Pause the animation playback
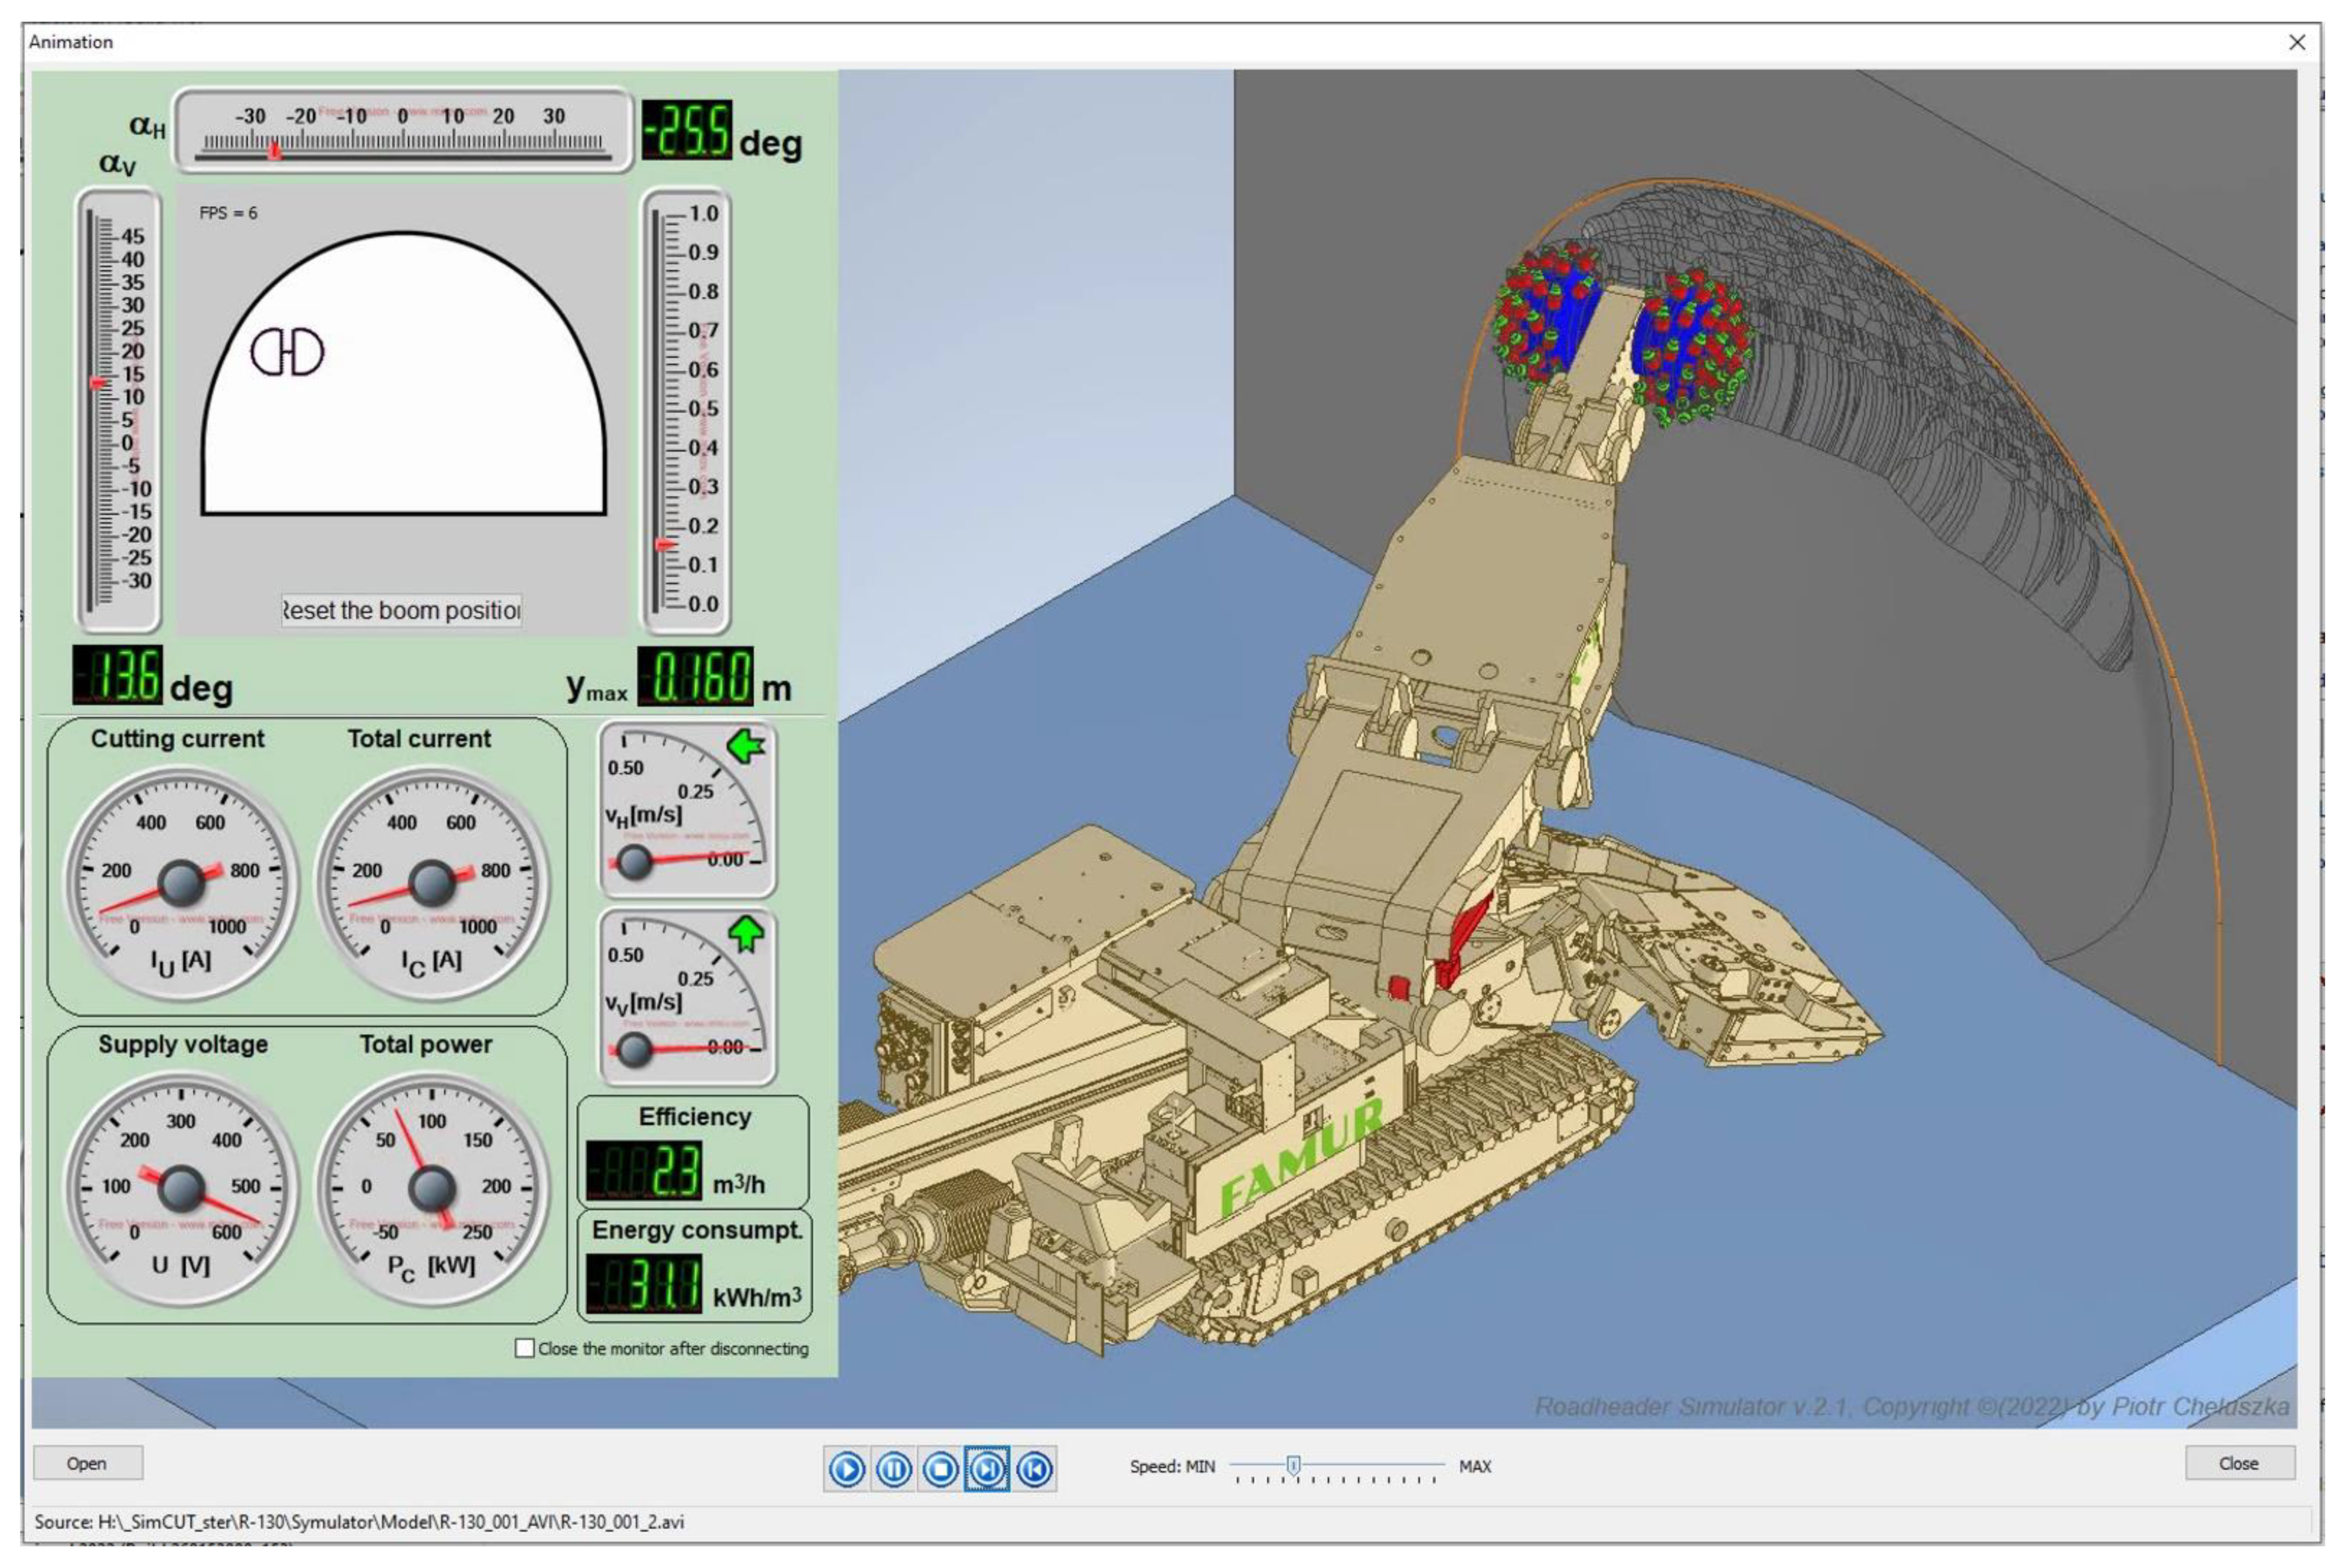Image resolution: width=2341 pixels, height=1568 pixels. click(893, 1469)
